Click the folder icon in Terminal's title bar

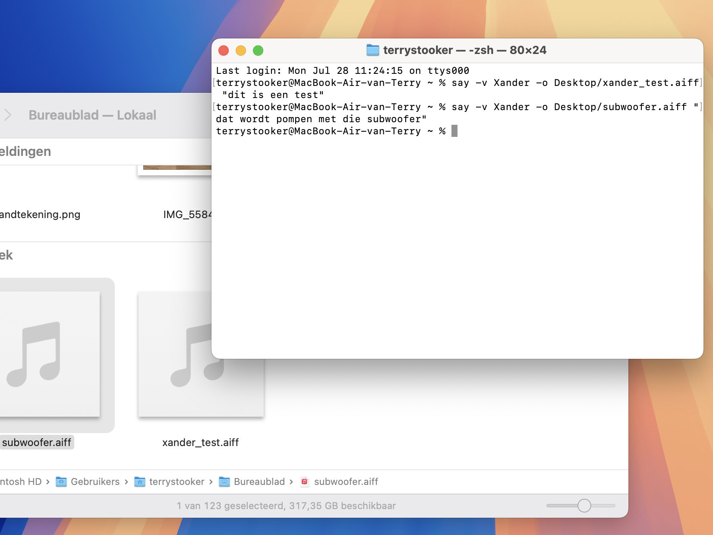tap(372, 50)
